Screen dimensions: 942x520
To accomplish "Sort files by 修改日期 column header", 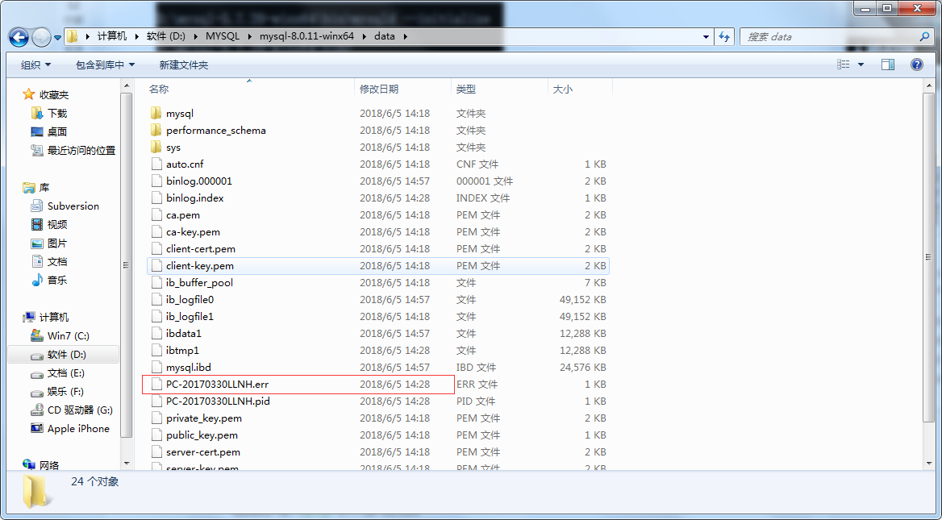I will coord(379,89).
